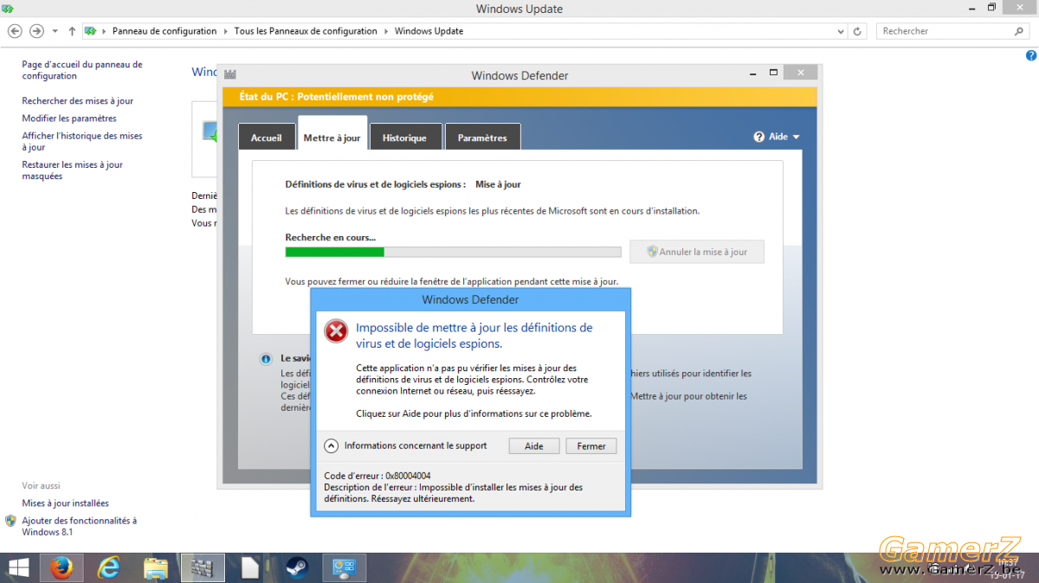Image resolution: width=1039 pixels, height=583 pixels.
Task: Click Restaurer les mises à jour masquées
Action: [x=73, y=170]
